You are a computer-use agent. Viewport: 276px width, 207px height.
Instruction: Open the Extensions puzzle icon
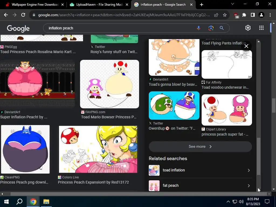point(244,15)
